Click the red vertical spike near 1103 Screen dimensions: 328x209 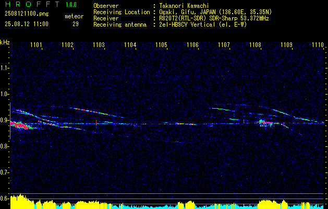click(x=96, y=122)
